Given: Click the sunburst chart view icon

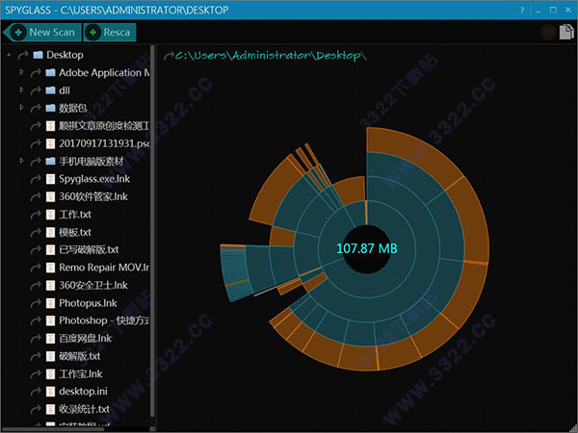Looking at the screenshot, I should pos(548,33).
